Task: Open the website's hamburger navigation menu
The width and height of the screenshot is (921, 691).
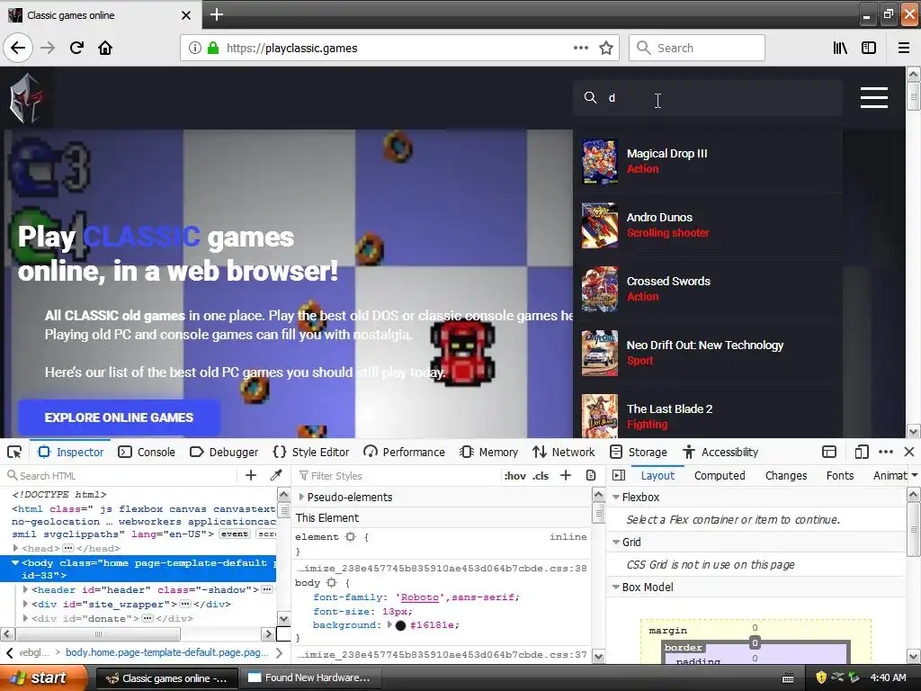Action: pyautogui.click(x=874, y=97)
